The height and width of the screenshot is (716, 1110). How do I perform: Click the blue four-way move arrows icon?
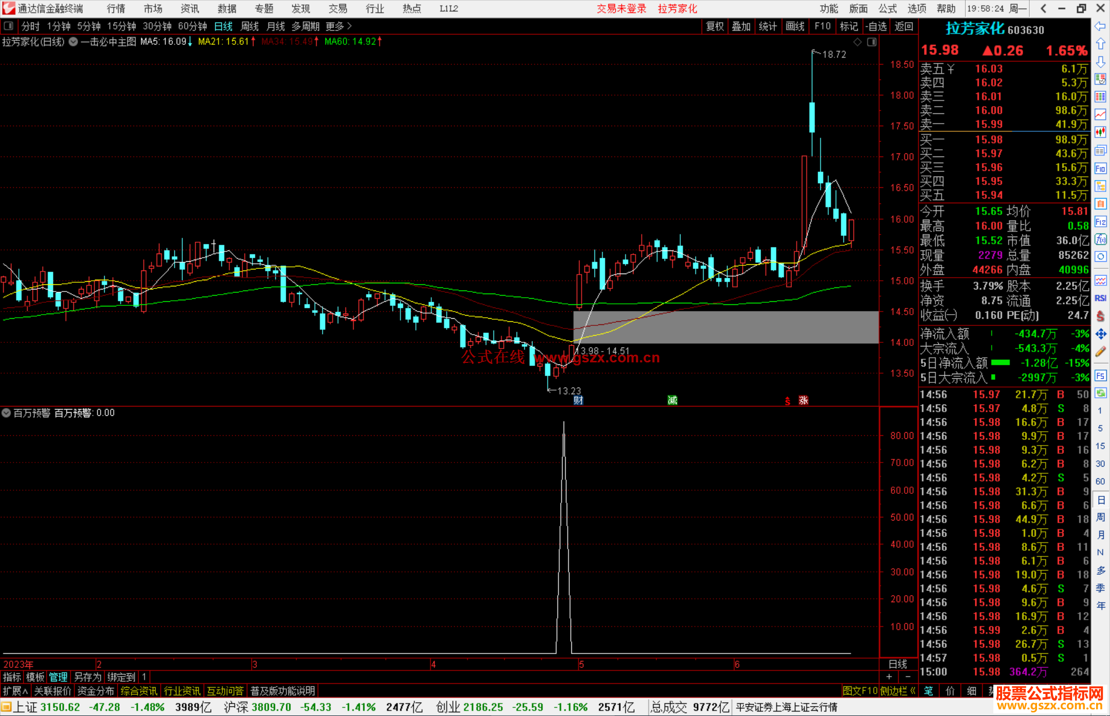(x=1100, y=334)
